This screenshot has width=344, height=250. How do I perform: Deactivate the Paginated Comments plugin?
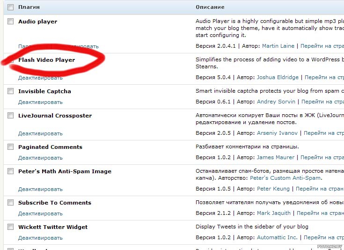pos(40,158)
